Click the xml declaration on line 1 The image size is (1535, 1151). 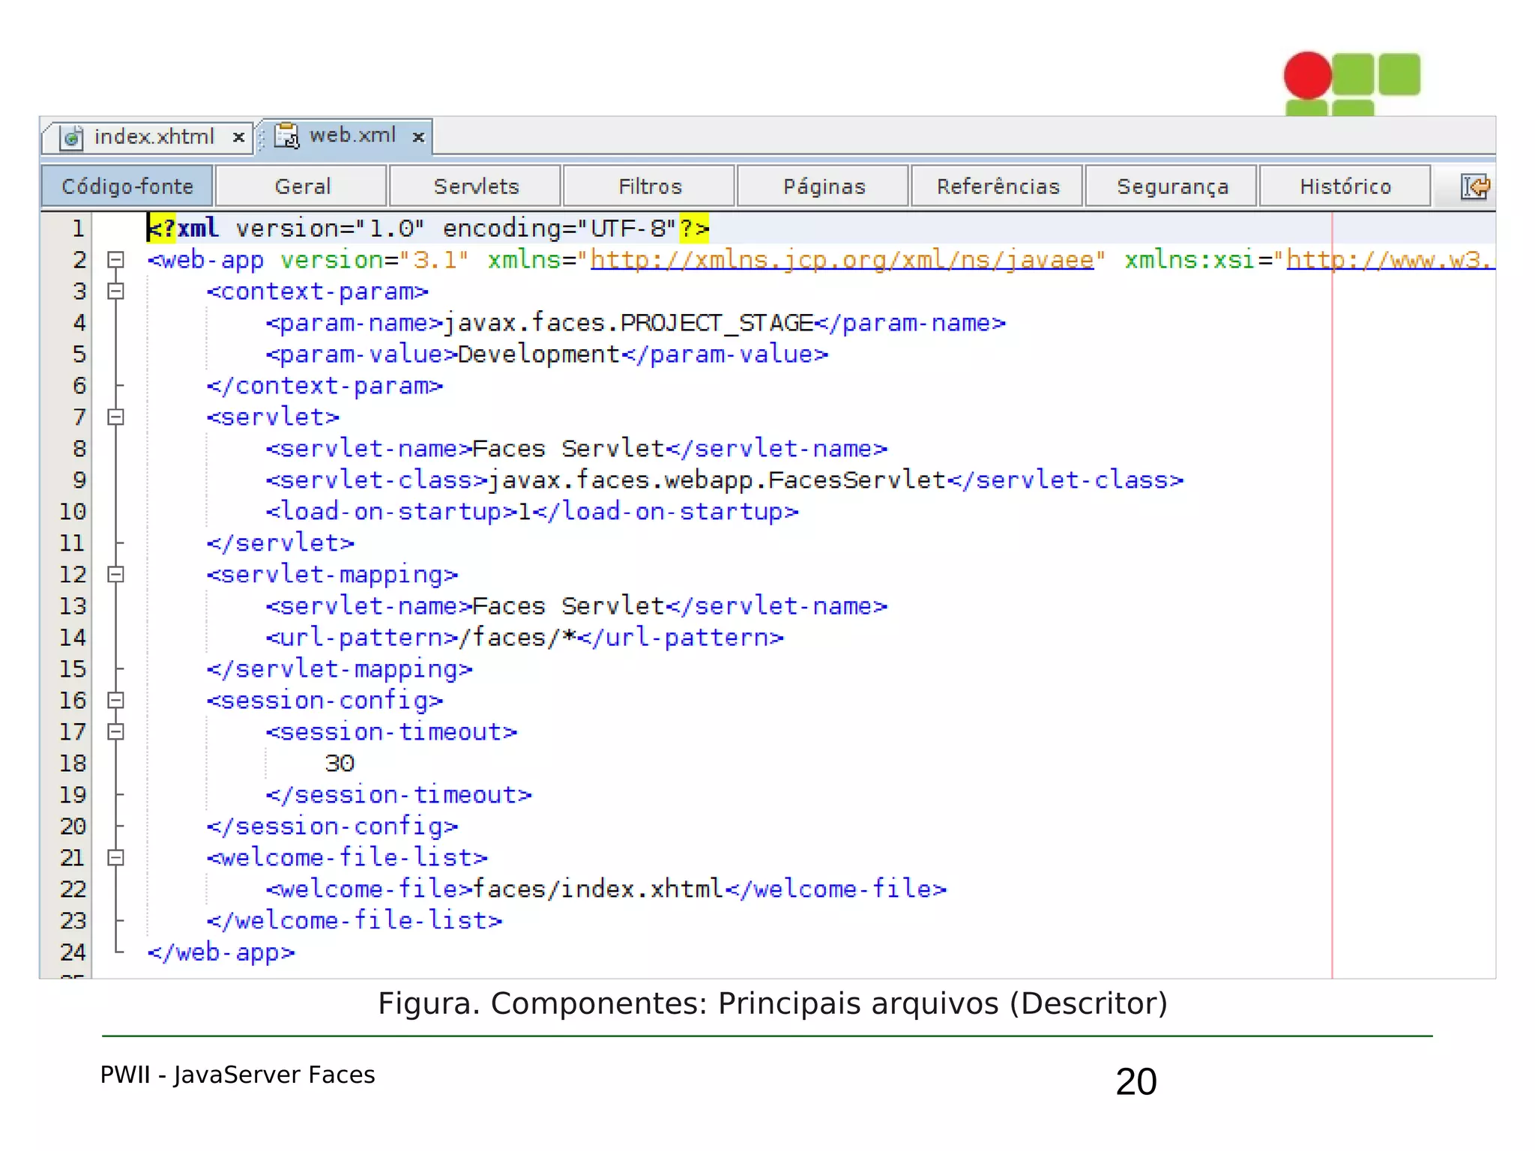click(x=428, y=229)
